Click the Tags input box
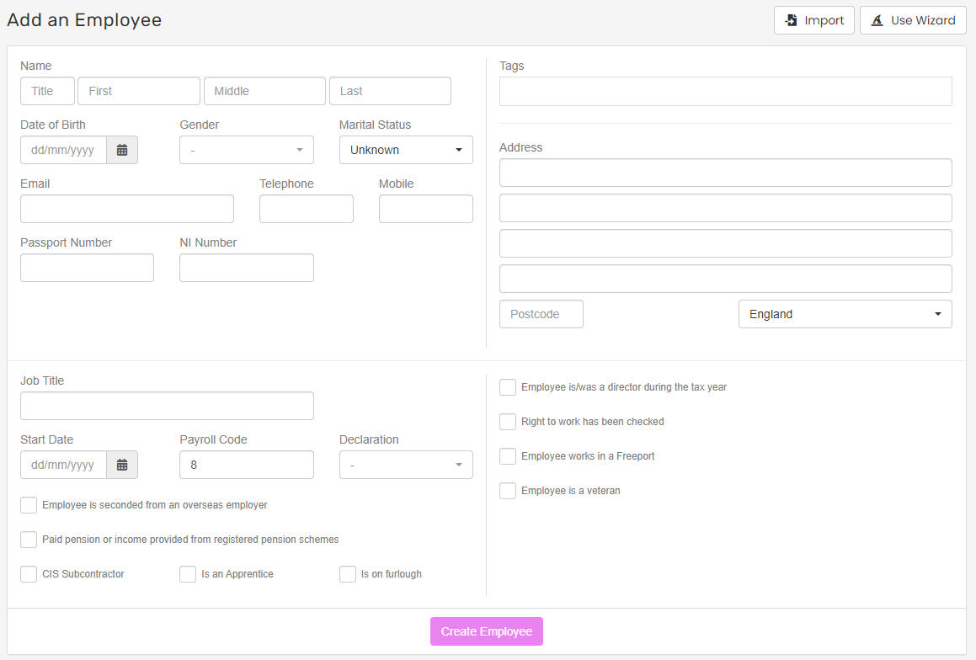Viewport: 976px width, 660px height. [726, 92]
